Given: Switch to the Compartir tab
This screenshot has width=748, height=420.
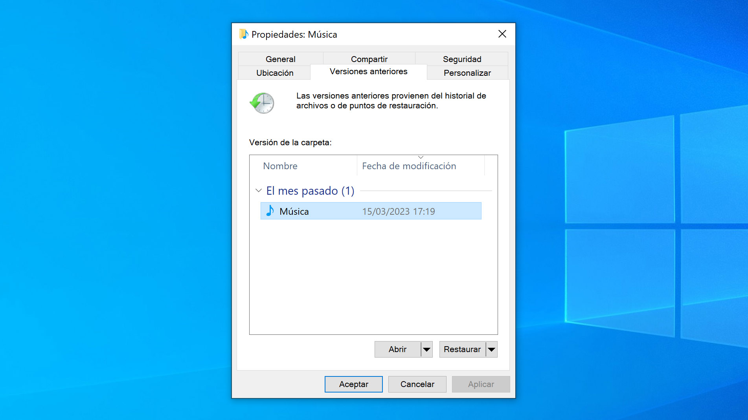Looking at the screenshot, I should (369, 59).
